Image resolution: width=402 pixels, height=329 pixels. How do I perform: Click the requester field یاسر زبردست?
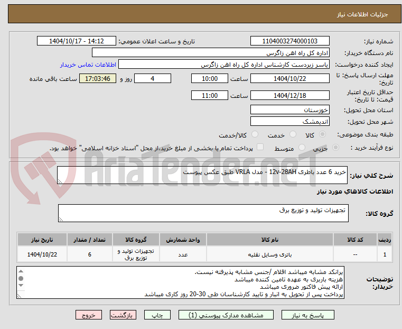pos(224,65)
